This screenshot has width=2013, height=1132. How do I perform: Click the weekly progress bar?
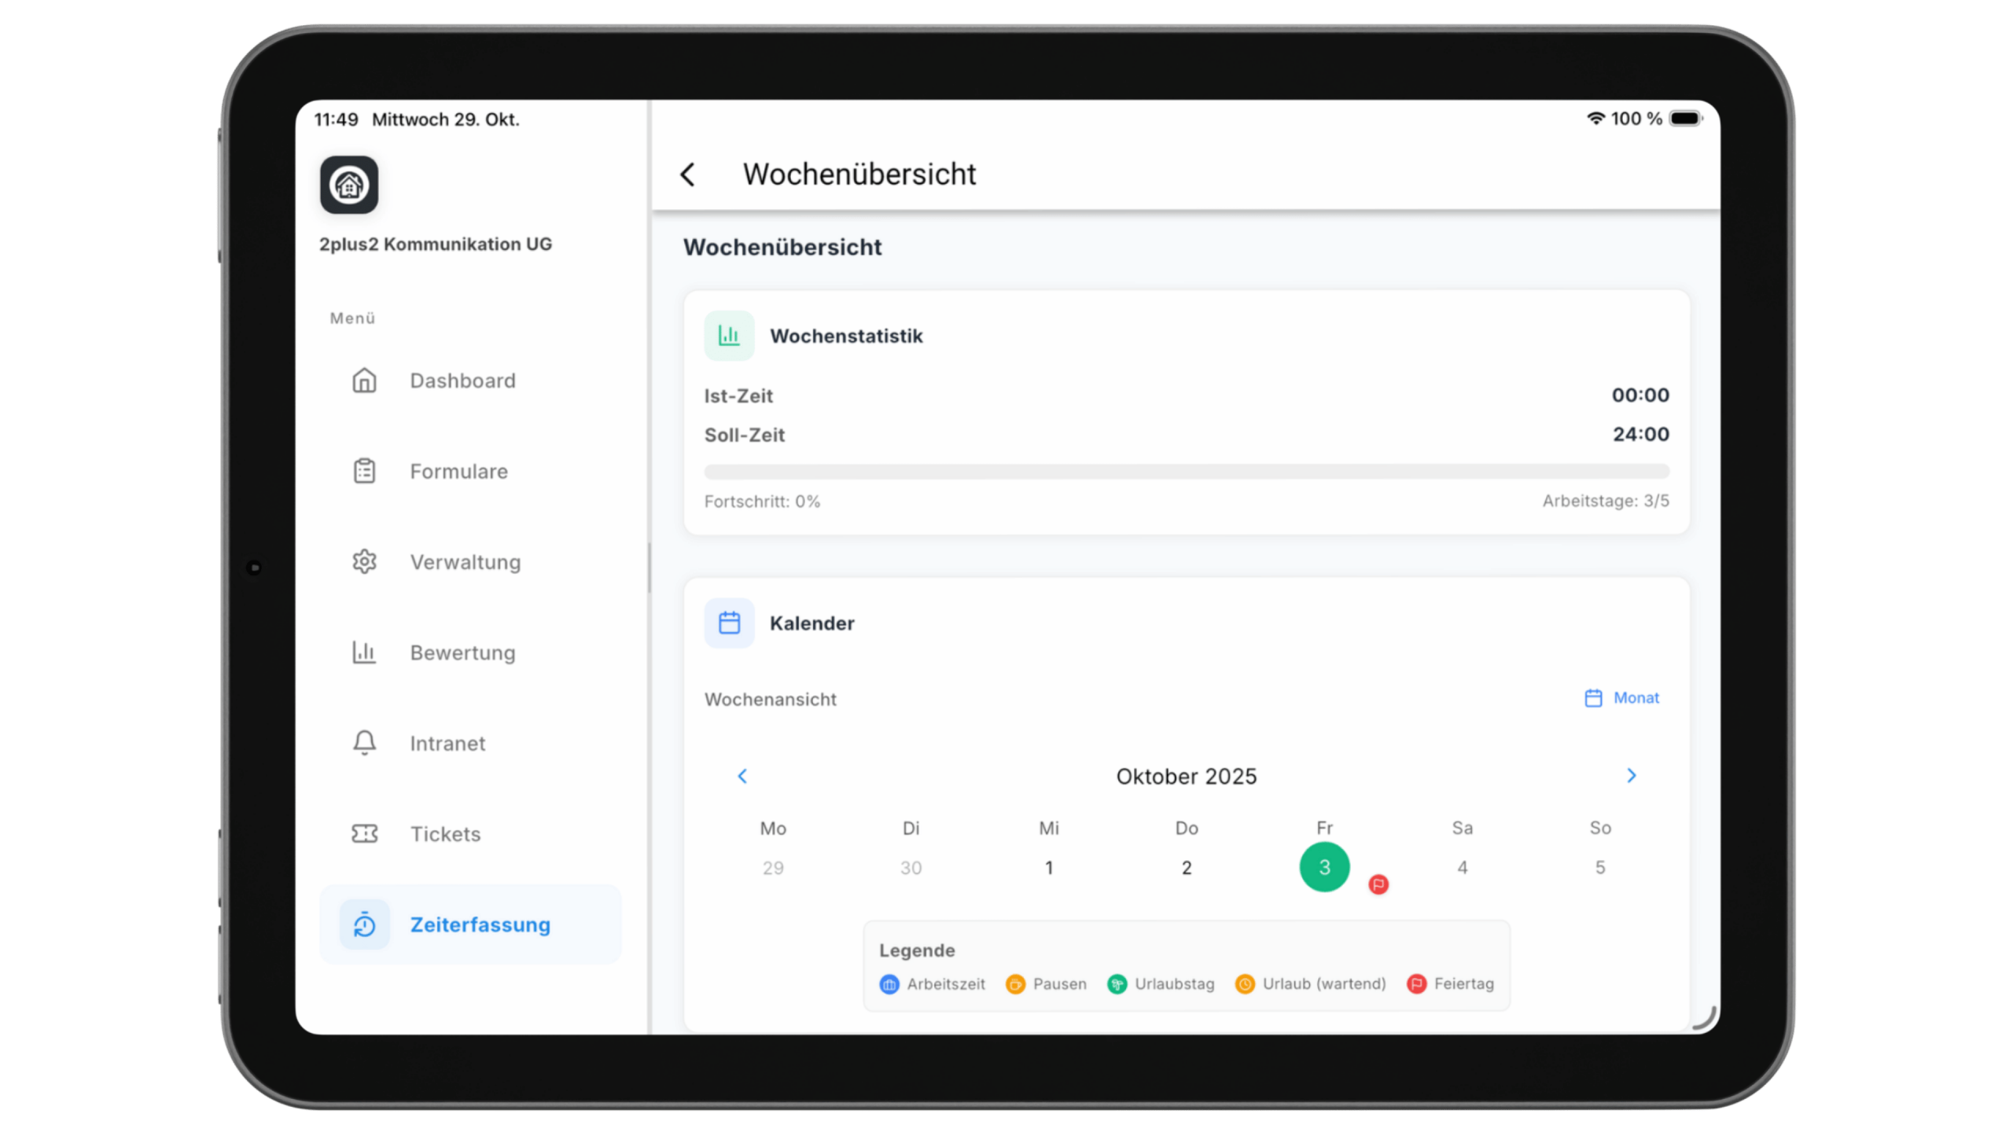tap(1186, 472)
